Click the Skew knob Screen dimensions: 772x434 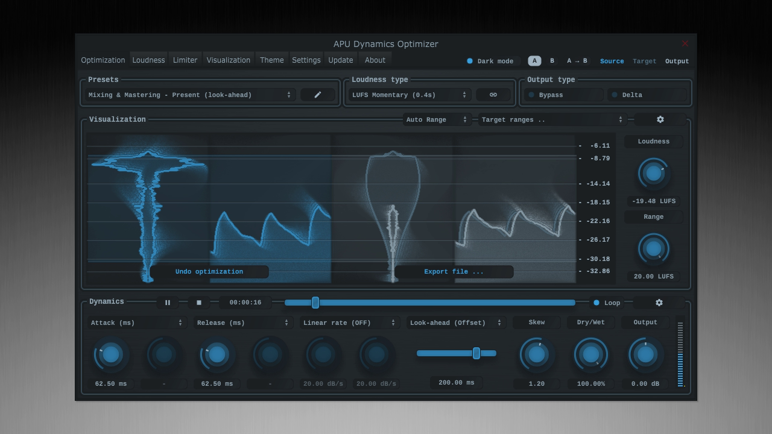536,354
